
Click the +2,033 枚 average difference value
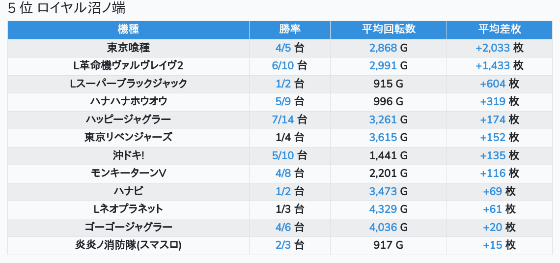click(499, 48)
